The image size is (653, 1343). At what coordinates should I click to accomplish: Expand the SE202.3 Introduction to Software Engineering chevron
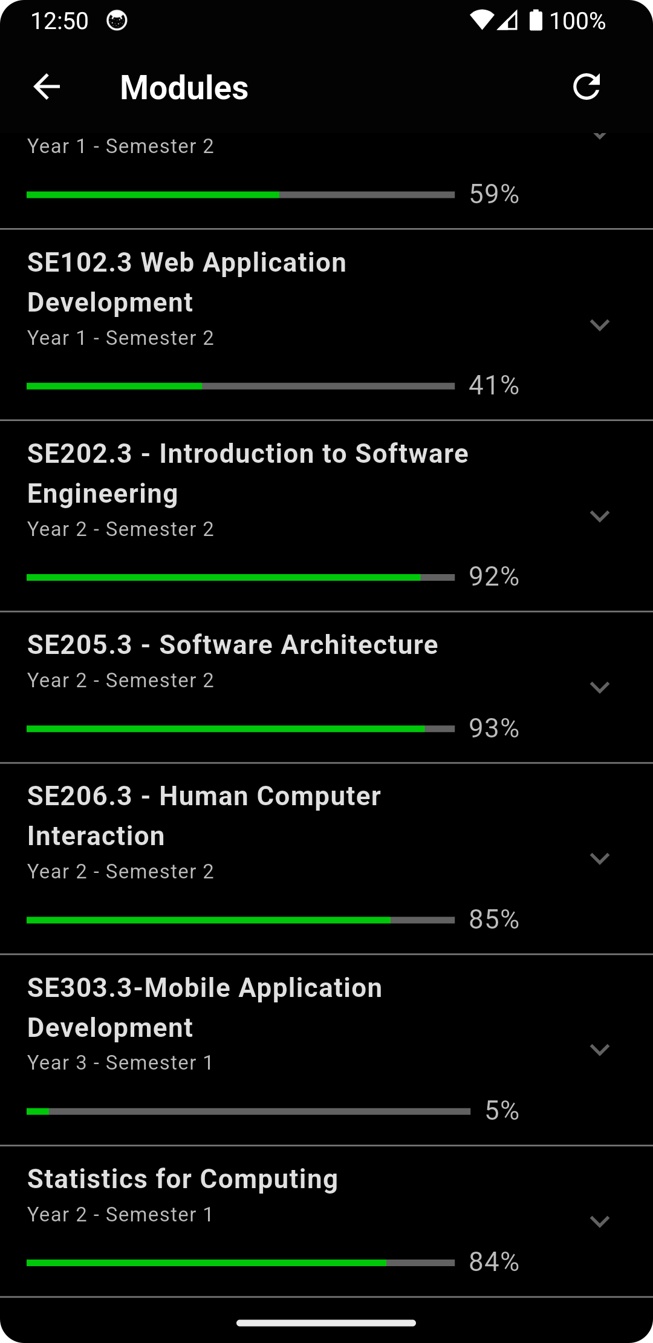(599, 516)
